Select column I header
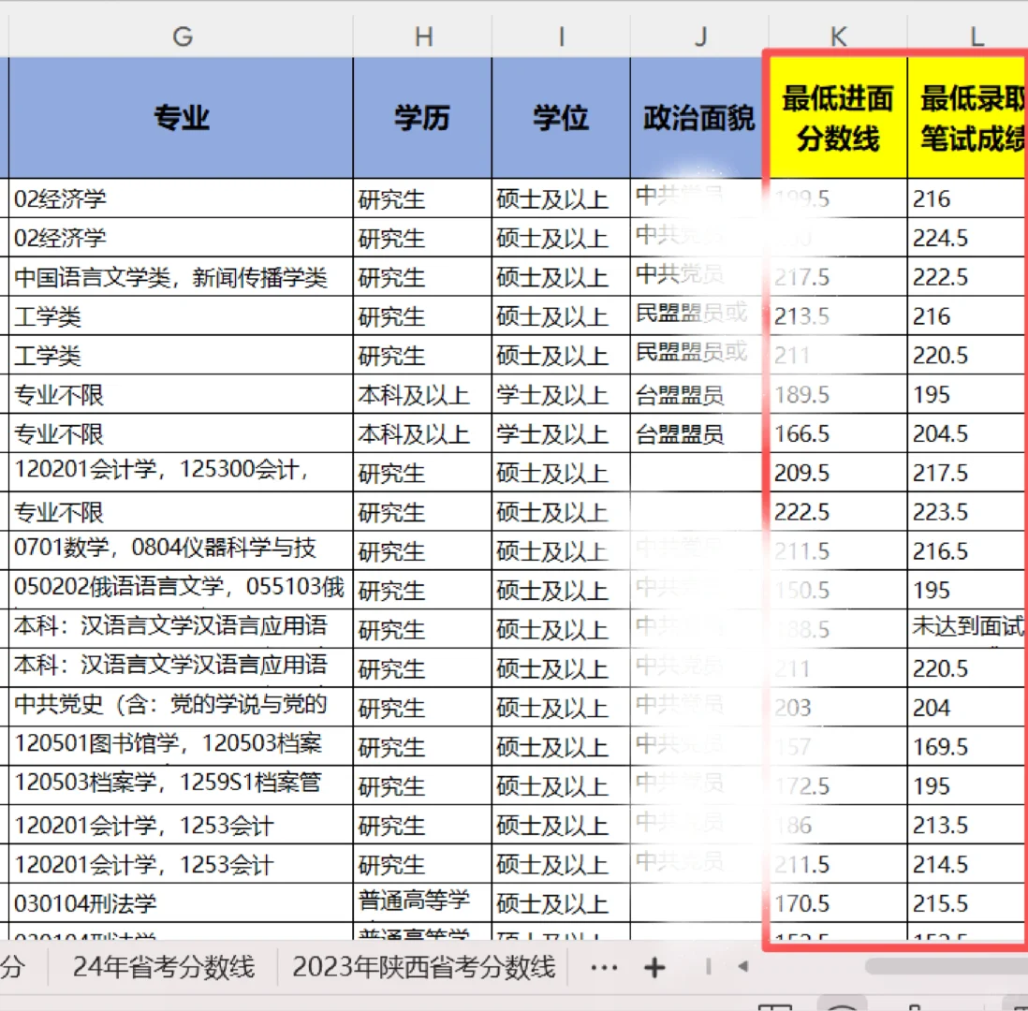This screenshot has width=1028, height=1011. 561,37
